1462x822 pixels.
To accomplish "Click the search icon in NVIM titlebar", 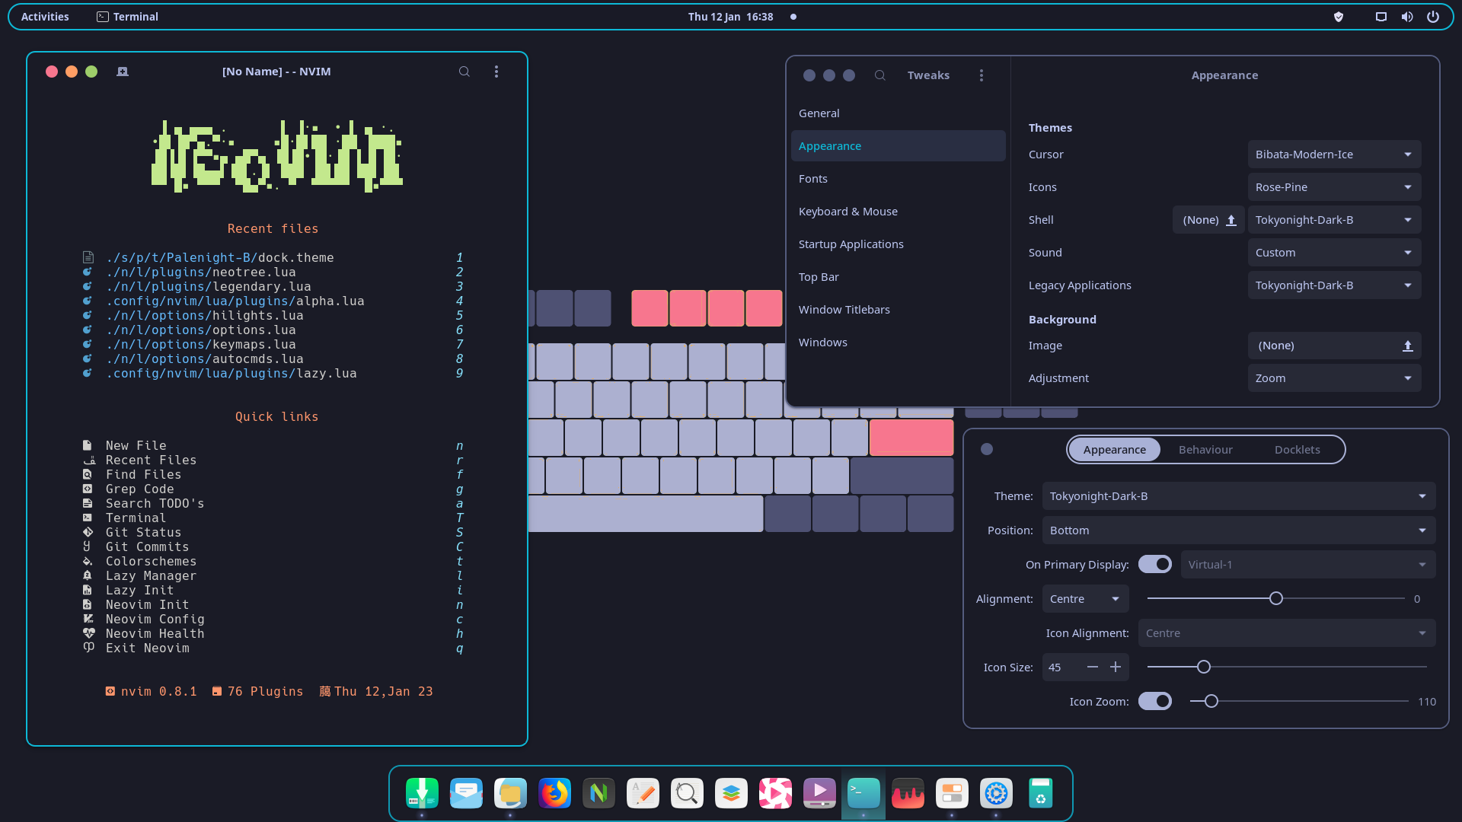I will point(464,72).
